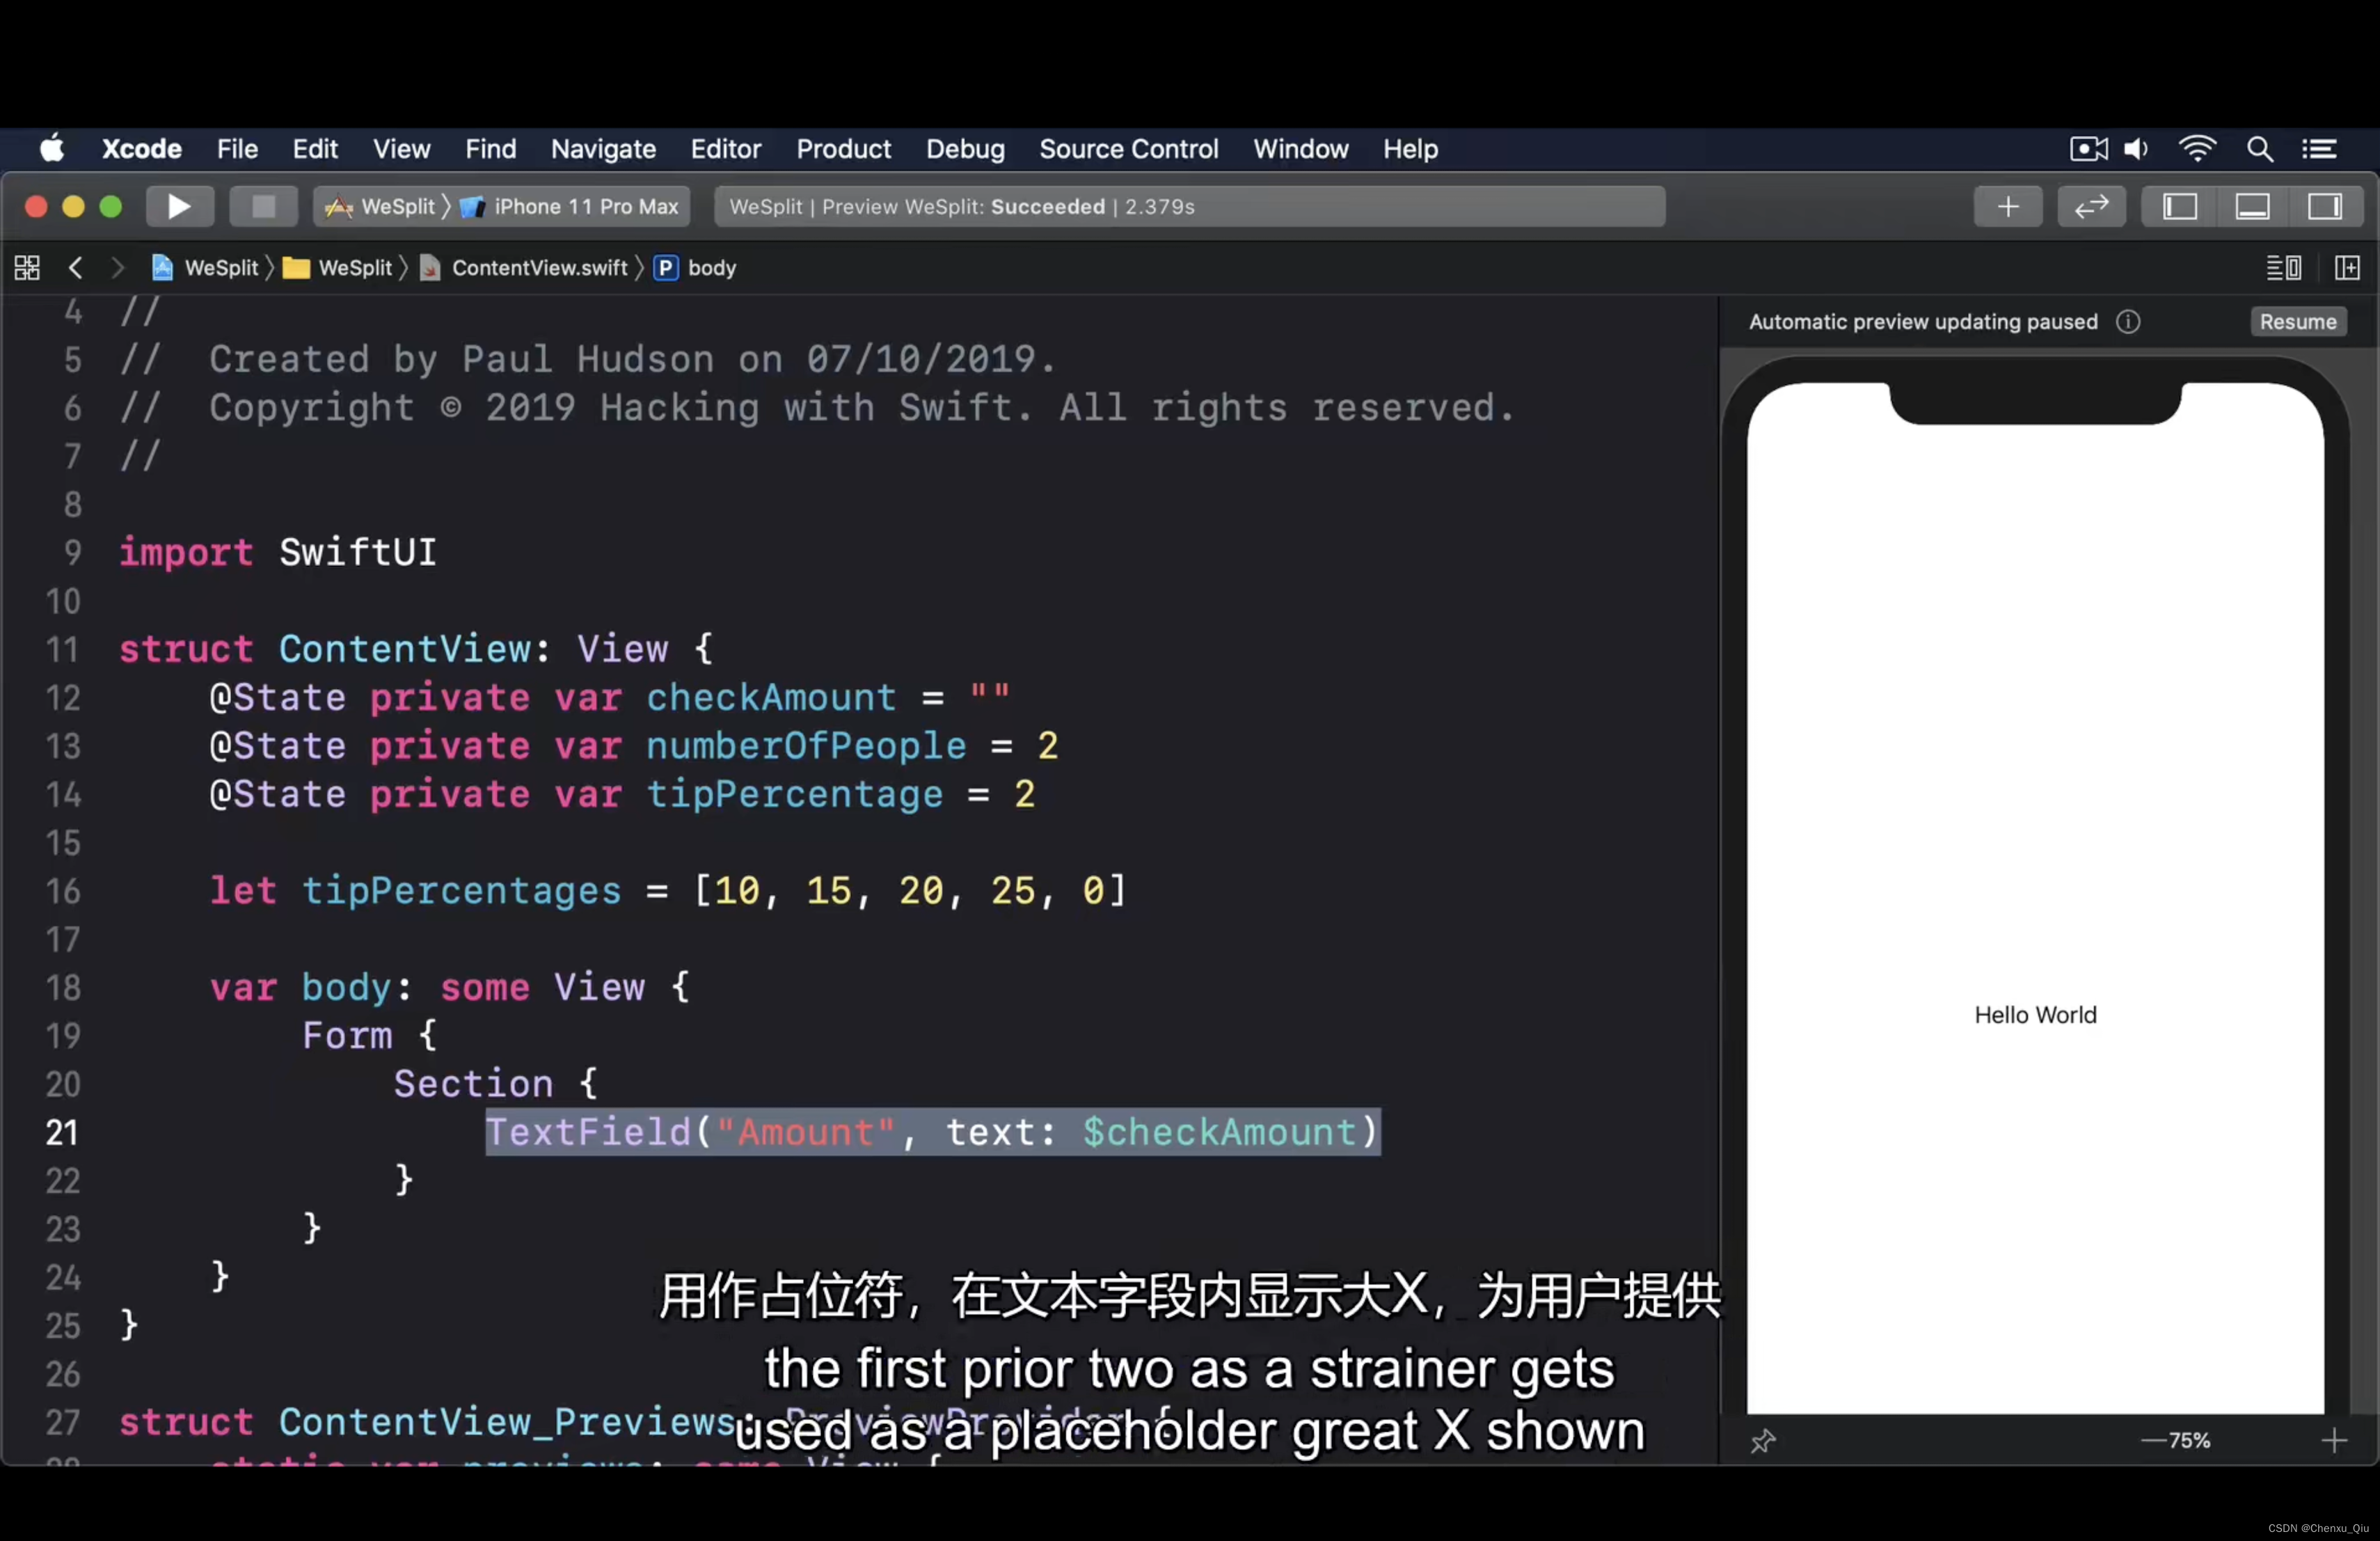The height and width of the screenshot is (1541, 2380).
Task: Open the Editor menu
Action: coord(725,149)
